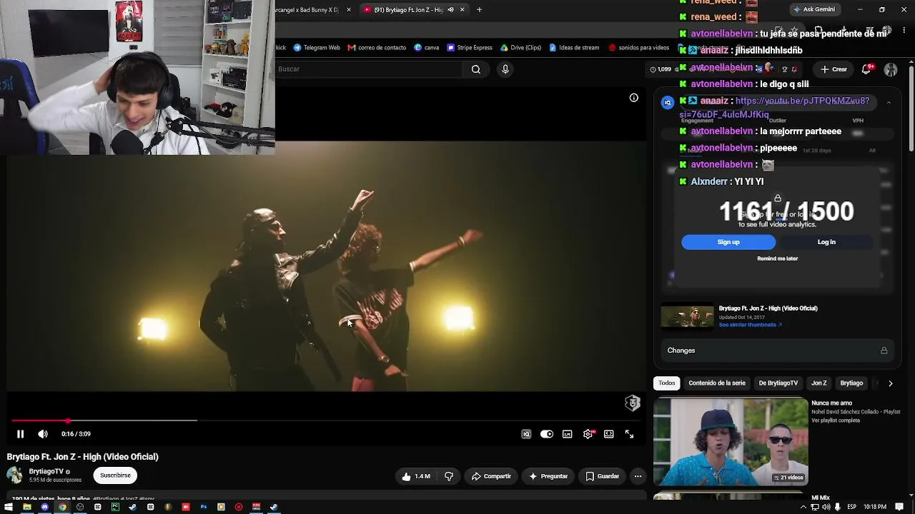This screenshot has height=514, width=915.
Task: Subscribe with the Suscribirse button
Action: tap(115, 475)
